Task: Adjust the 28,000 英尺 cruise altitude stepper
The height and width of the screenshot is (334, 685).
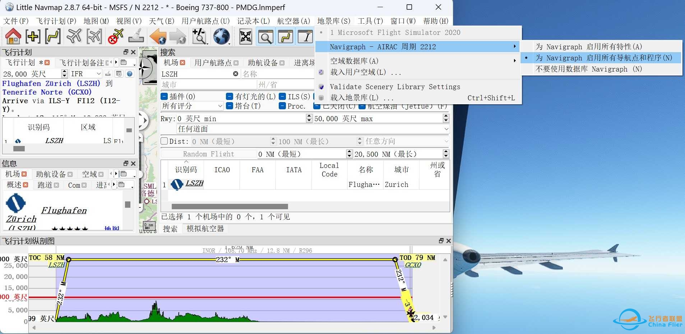Action: click(x=65, y=74)
